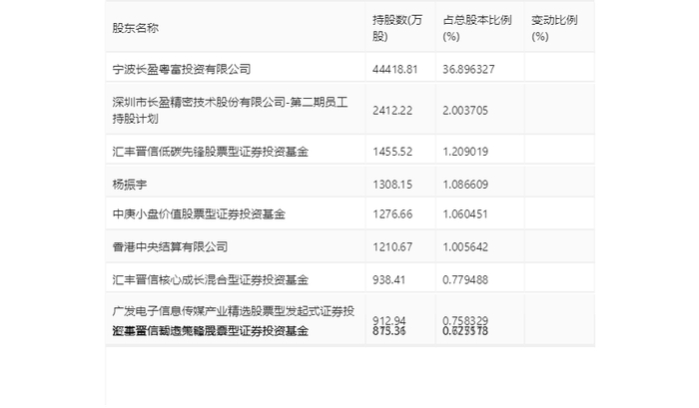
Task: Click the 变动比例(%) column header
Action: pos(554,28)
